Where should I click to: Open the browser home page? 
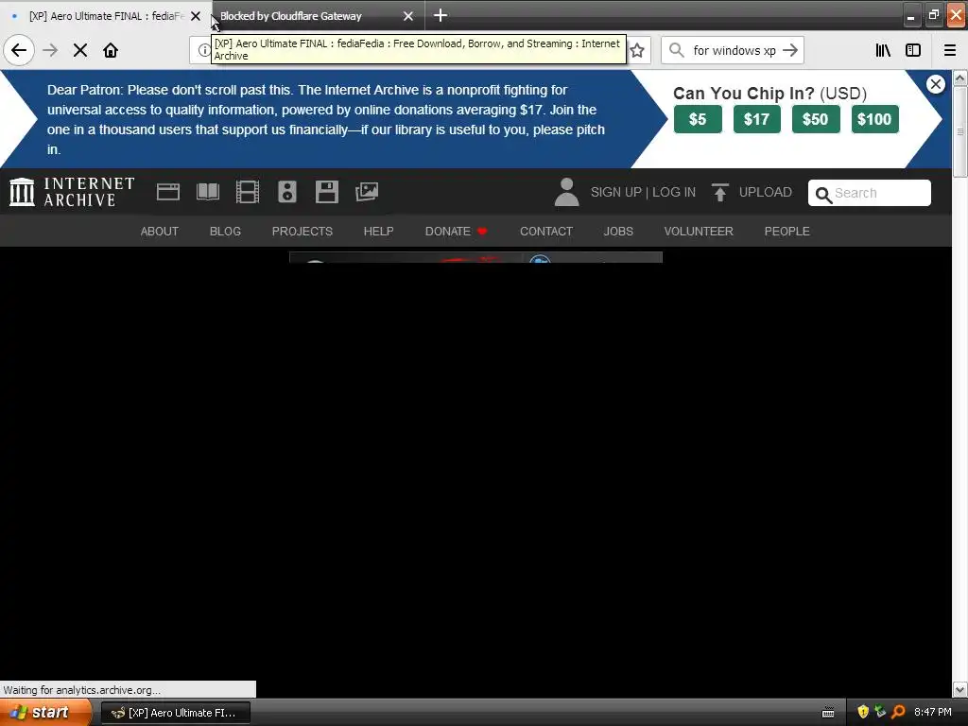[111, 50]
